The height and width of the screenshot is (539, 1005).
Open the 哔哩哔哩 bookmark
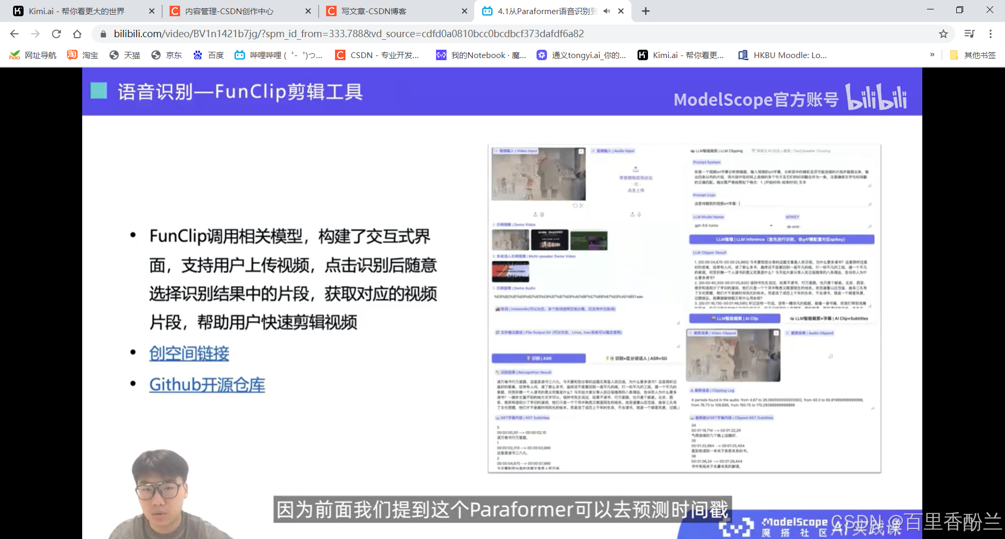tap(278, 55)
